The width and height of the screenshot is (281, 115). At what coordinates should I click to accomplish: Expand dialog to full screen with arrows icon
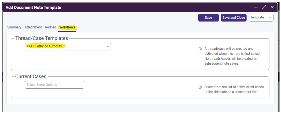pos(264,7)
